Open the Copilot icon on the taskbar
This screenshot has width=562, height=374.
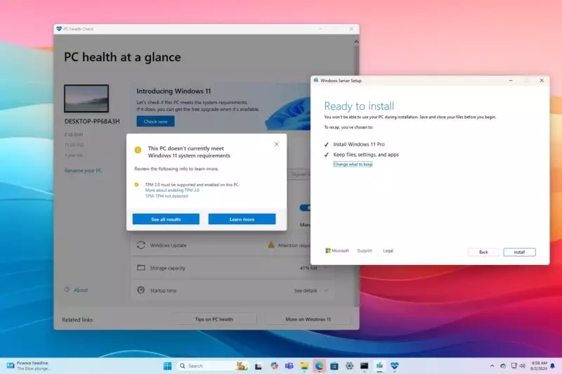click(274, 366)
